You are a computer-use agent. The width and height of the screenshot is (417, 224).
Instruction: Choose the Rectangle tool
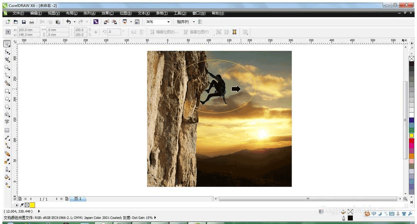tap(7, 91)
